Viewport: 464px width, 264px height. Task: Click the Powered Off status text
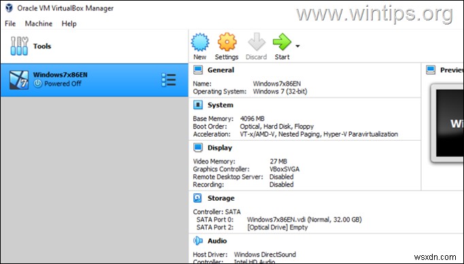click(x=63, y=84)
